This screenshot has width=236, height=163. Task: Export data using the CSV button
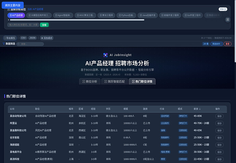tap(23, 38)
